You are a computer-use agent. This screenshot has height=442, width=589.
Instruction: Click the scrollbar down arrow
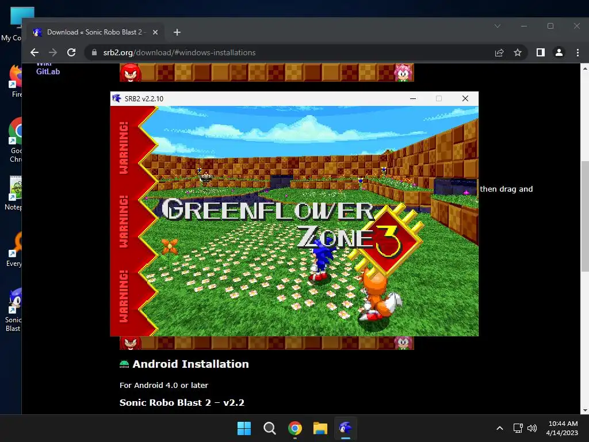[x=584, y=410]
